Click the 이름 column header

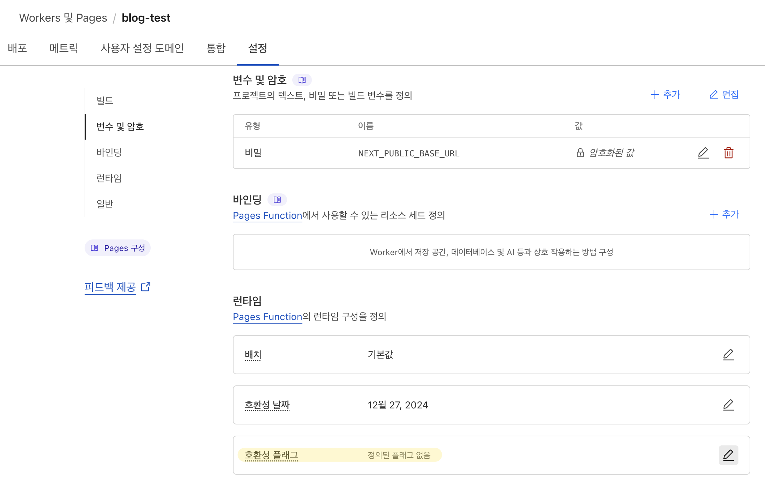pos(366,126)
